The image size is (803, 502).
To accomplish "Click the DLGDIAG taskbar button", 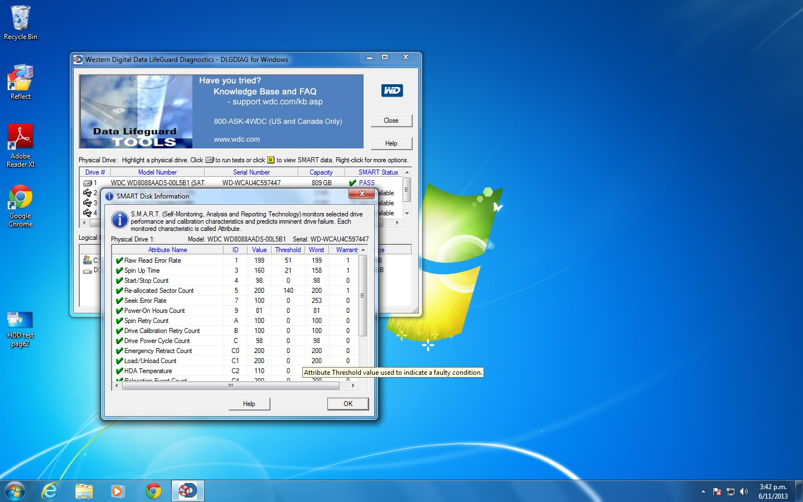I will pyautogui.click(x=187, y=491).
